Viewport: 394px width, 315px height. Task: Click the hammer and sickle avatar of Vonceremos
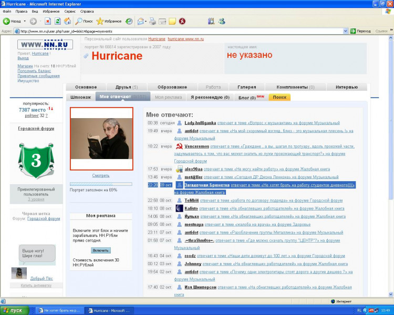coord(179,146)
